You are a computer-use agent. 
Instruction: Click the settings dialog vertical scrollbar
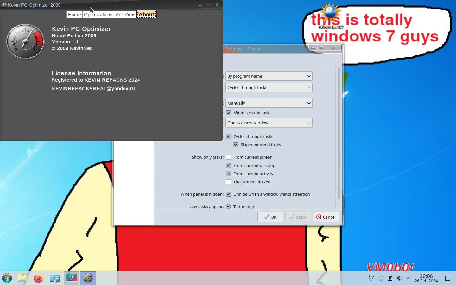click(339, 133)
